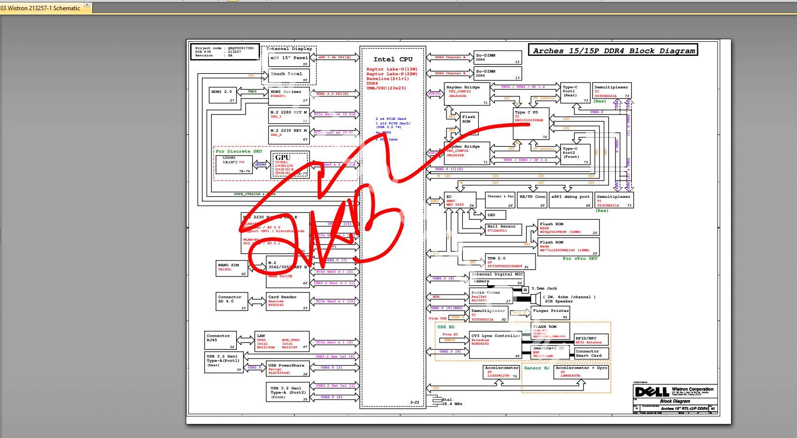Viewport: 797px width, 438px height.
Task: Click the 'eSPI debug port' block
Action: tap(572, 200)
